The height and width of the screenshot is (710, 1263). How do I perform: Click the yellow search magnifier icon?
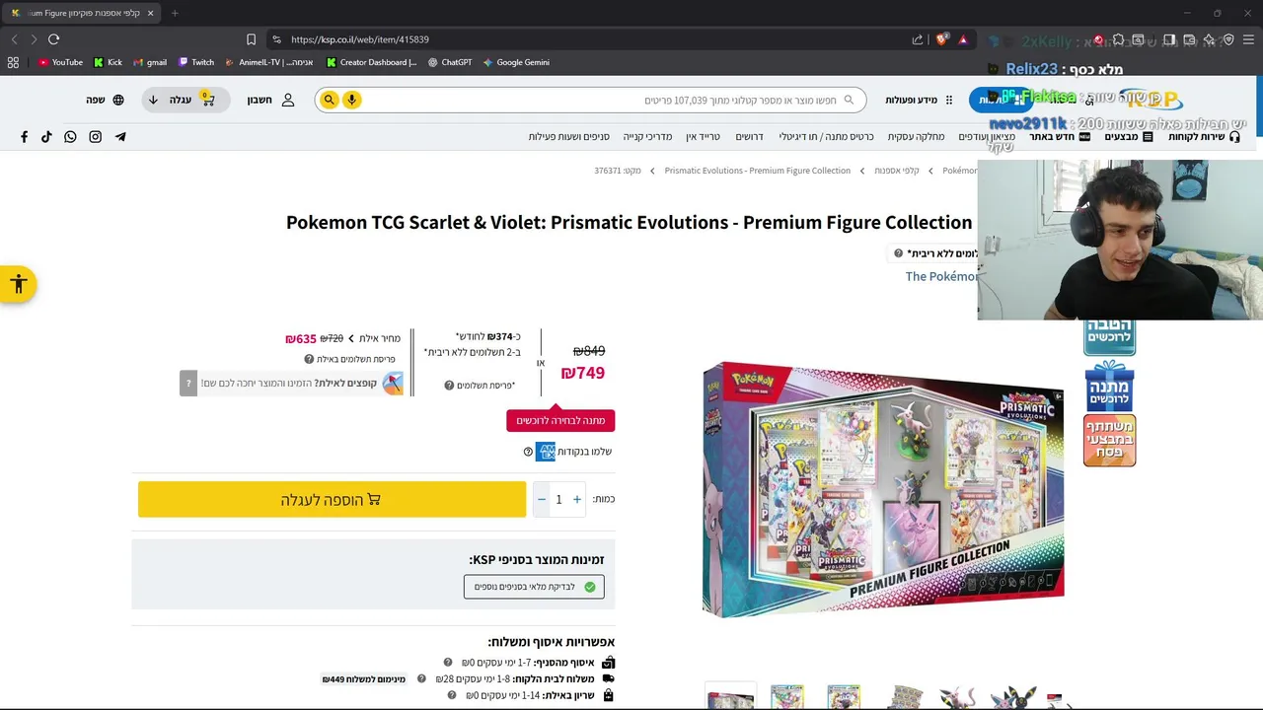(x=330, y=100)
